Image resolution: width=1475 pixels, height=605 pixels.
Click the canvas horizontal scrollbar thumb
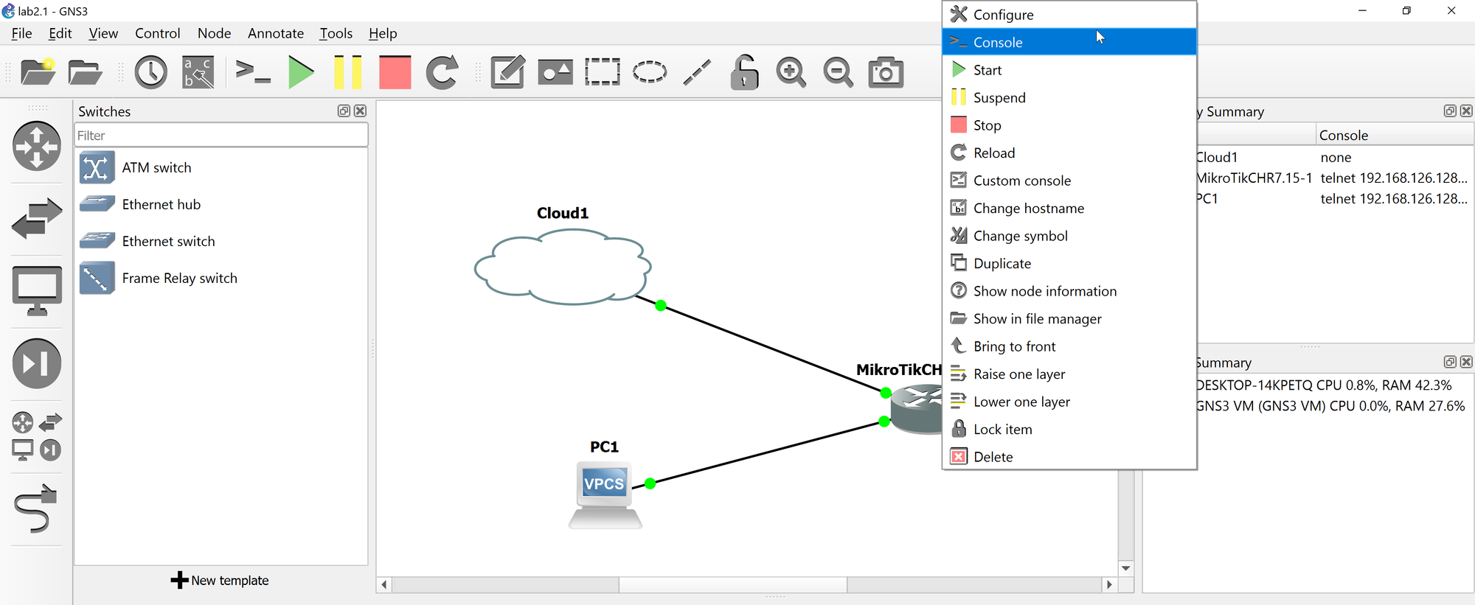click(x=732, y=584)
